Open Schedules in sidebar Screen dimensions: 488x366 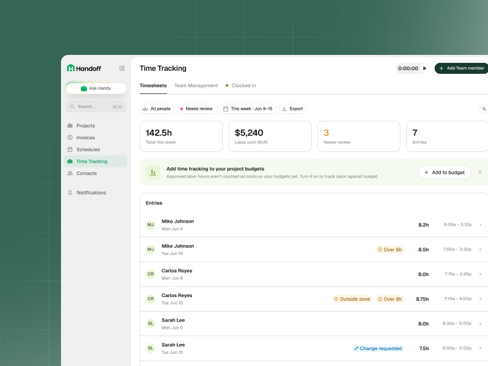pos(96,149)
